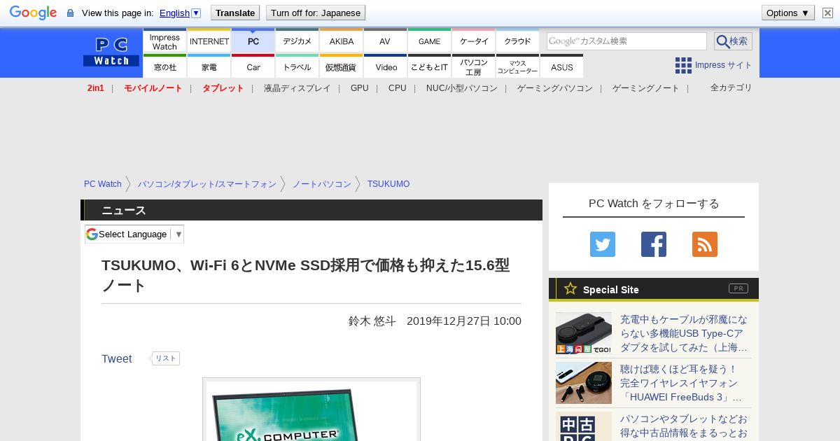The width and height of the screenshot is (840, 441).
Task: Open the 中古PC thumbnail
Action: (x=584, y=426)
